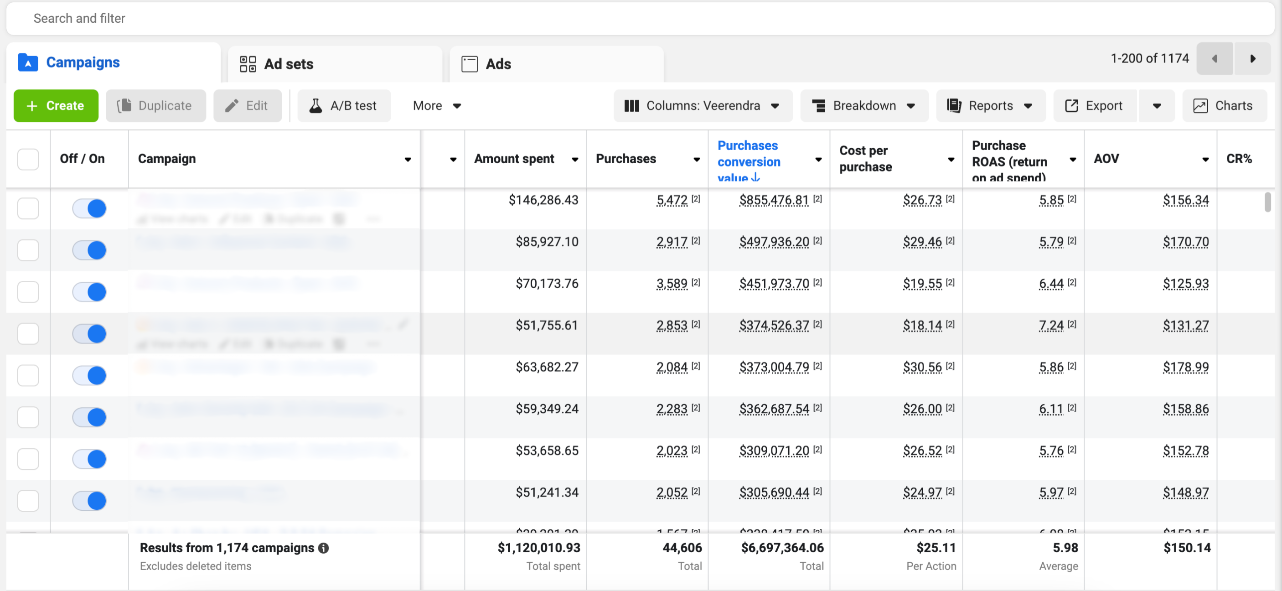Click info icon beside campaign results
The width and height of the screenshot is (1282, 591).
tap(324, 548)
